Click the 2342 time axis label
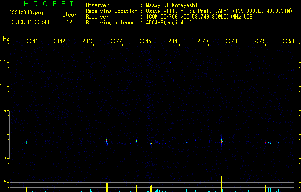This screenshot has width=301, height=192. 59,41
